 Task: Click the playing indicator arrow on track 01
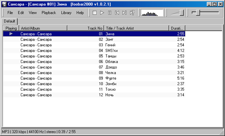click(11, 34)
